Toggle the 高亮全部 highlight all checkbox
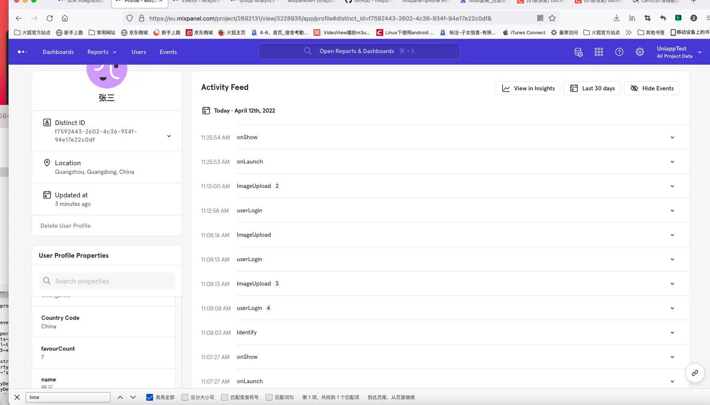The width and height of the screenshot is (710, 405). click(x=150, y=397)
